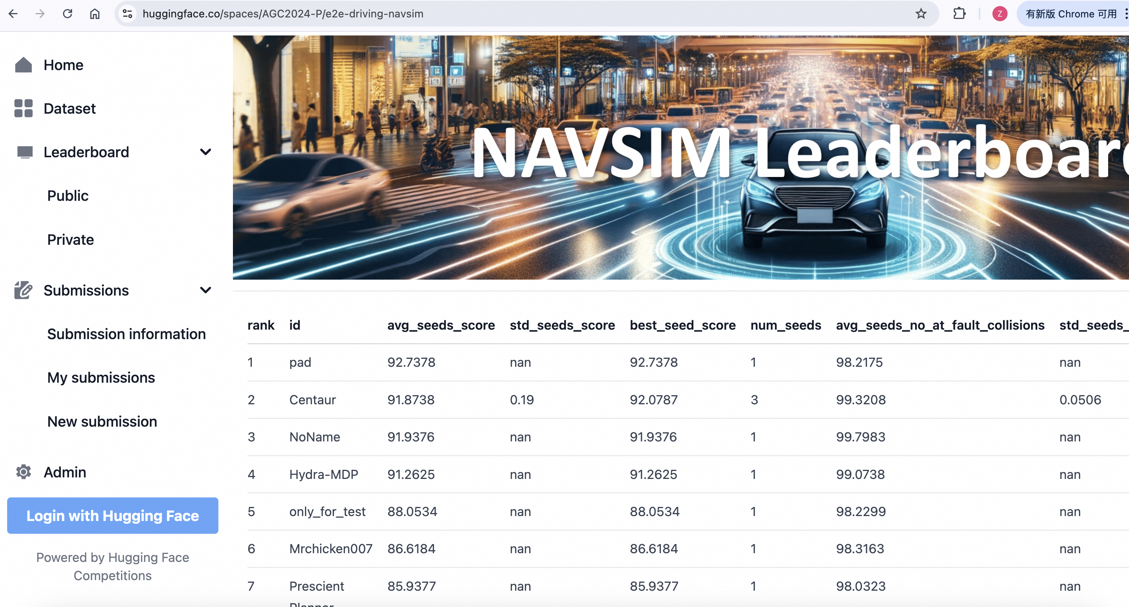Screen dimensions: 1129x607
Task: Open the Public leaderboard
Action: 68,196
